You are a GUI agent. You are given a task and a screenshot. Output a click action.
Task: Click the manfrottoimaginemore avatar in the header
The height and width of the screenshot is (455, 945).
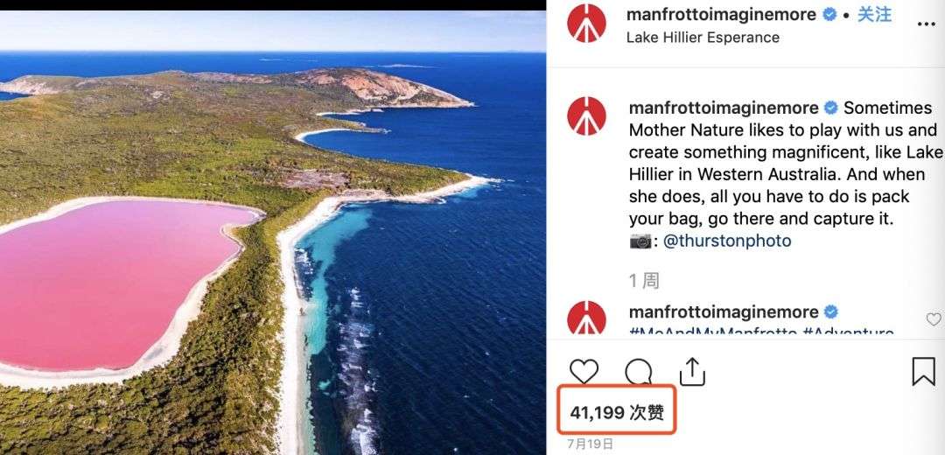(586, 23)
